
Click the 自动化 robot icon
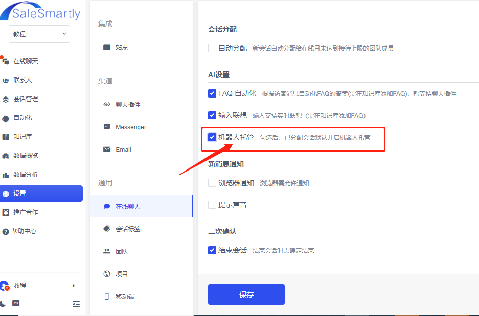coord(6,118)
